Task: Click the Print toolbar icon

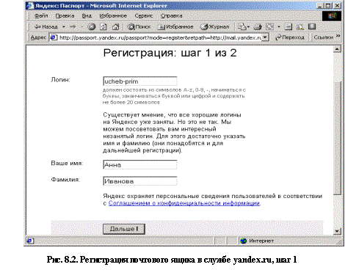Action: coord(258,26)
